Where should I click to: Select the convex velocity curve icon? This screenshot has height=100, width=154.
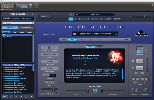[x=141, y=48]
